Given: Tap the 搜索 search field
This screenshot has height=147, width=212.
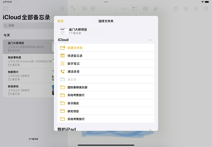Looking at the screenshot, I should (29, 26).
